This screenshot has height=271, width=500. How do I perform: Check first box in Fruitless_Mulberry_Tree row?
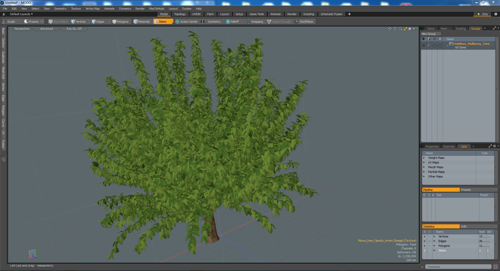[x=434, y=46]
